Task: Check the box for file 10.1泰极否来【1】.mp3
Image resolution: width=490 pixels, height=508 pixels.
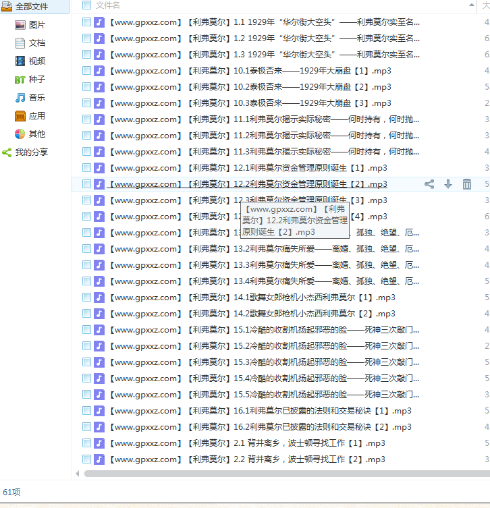Action: (86, 71)
